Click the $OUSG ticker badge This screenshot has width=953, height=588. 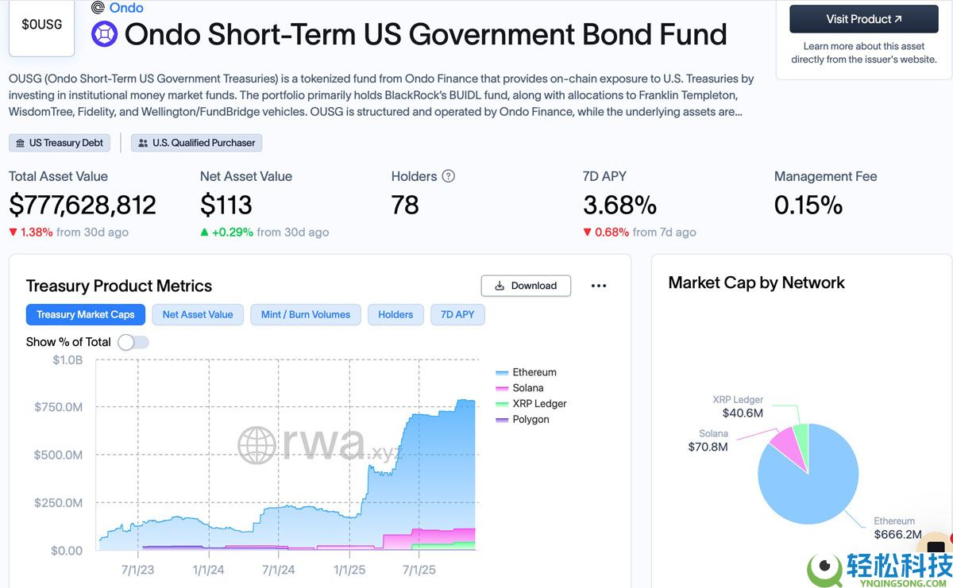(41, 25)
